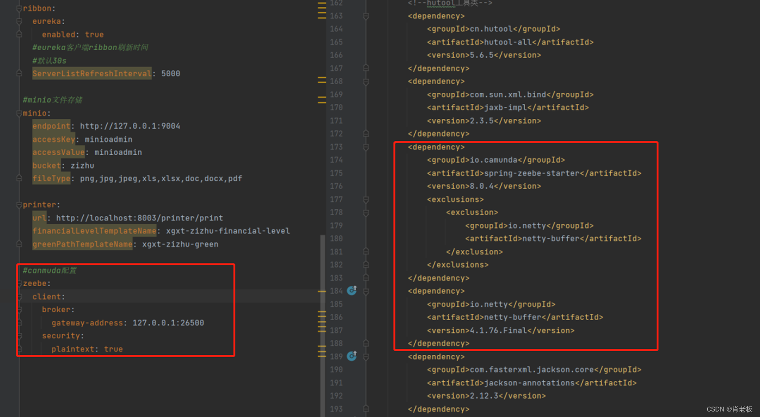Image resolution: width=760 pixels, height=417 pixels.
Task: Click line number 173 in the gutter
Action: tap(337, 147)
